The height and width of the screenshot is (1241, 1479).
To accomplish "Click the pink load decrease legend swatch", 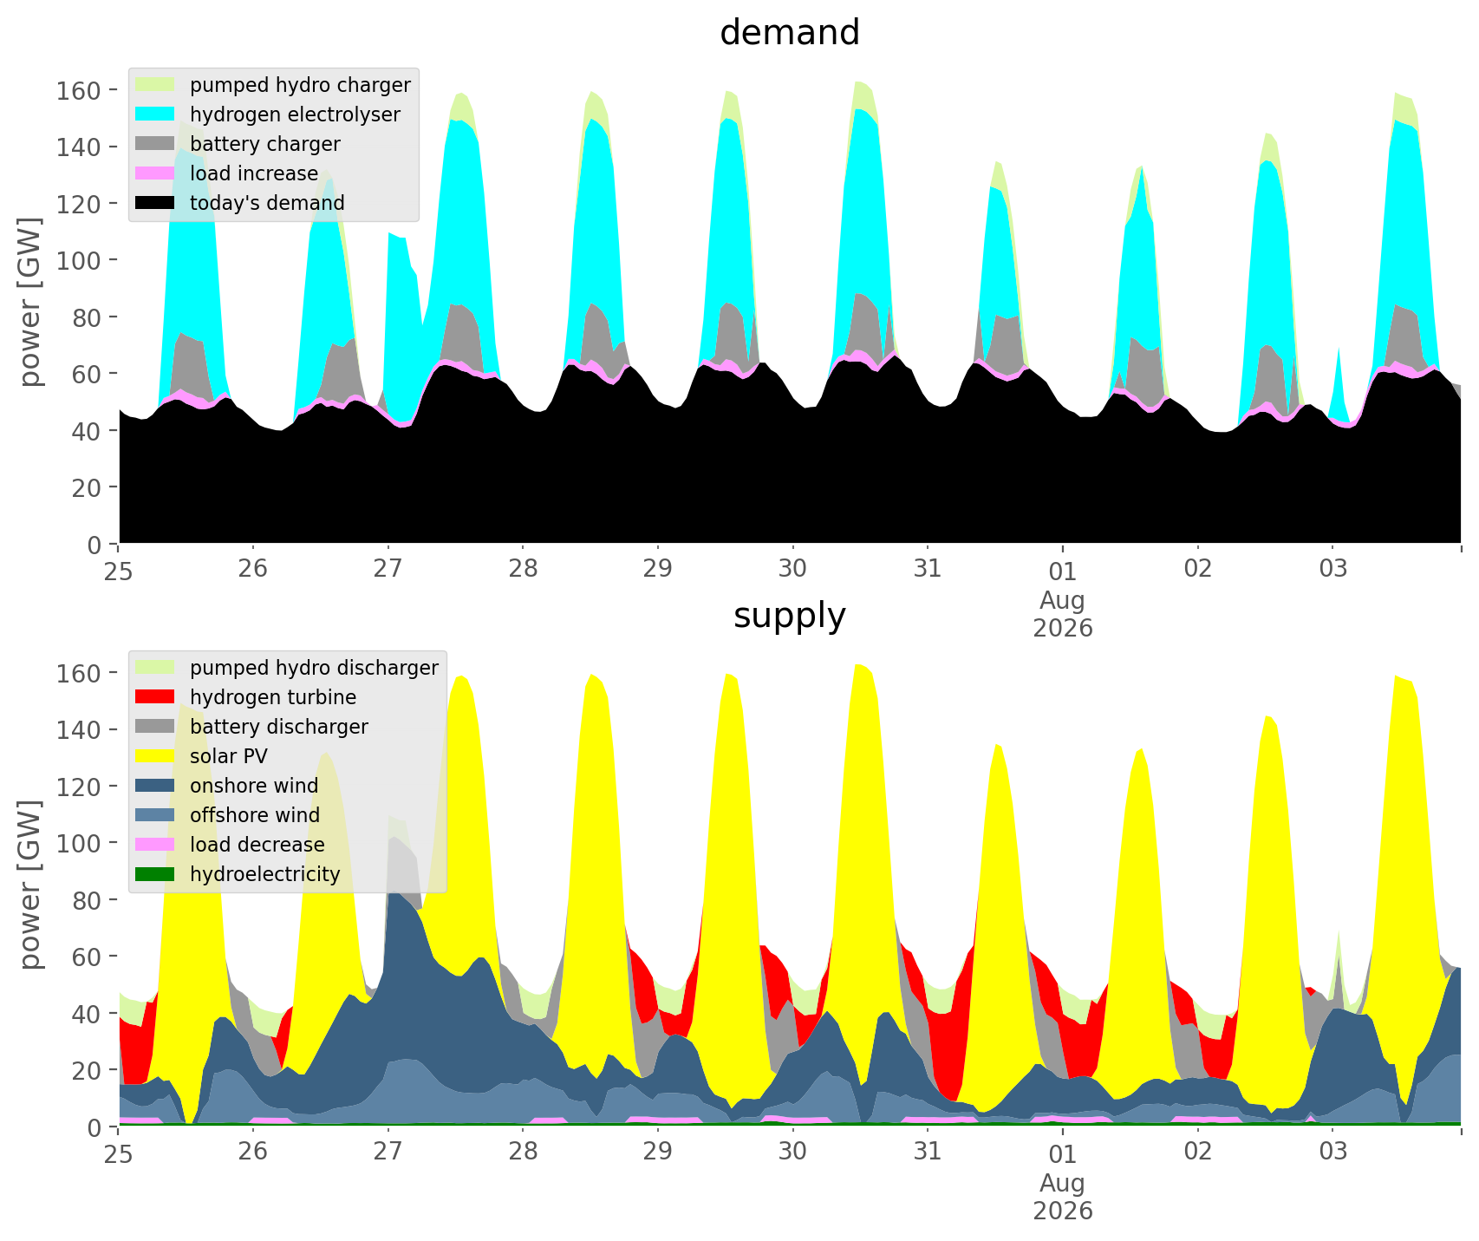I will (157, 845).
